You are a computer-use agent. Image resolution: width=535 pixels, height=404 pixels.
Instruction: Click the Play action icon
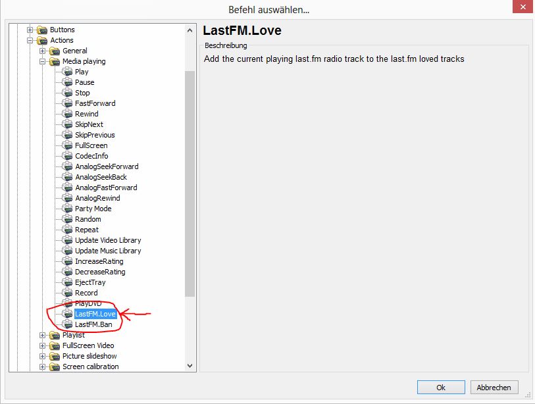coord(68,72)
